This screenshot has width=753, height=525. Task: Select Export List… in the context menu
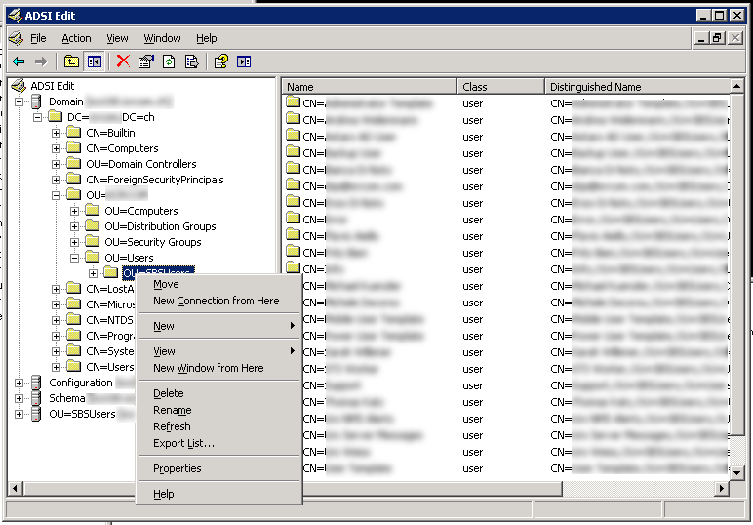coord(183,443)
